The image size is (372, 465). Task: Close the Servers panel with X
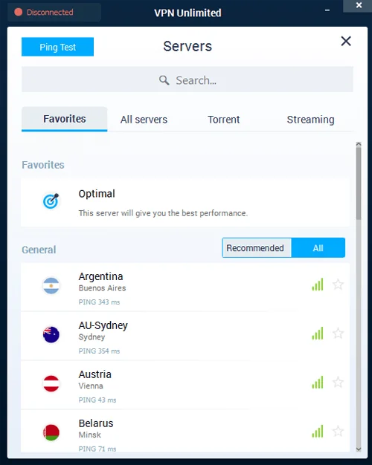click(x=346, y=41)
